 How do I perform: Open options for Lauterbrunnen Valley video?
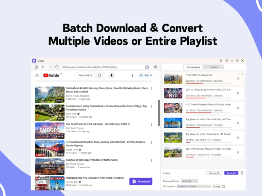[x=151, y=107]
